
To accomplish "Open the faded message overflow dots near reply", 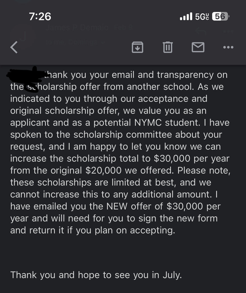I will pyautogui.click(x=229, y=31).
